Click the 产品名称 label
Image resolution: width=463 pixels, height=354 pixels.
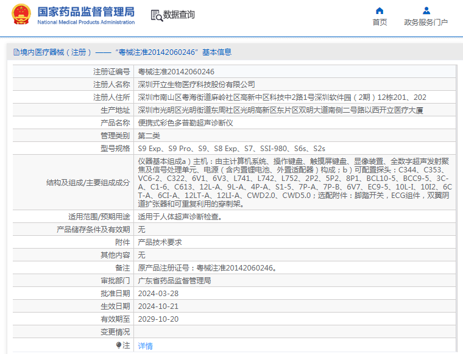coord(115,123)
